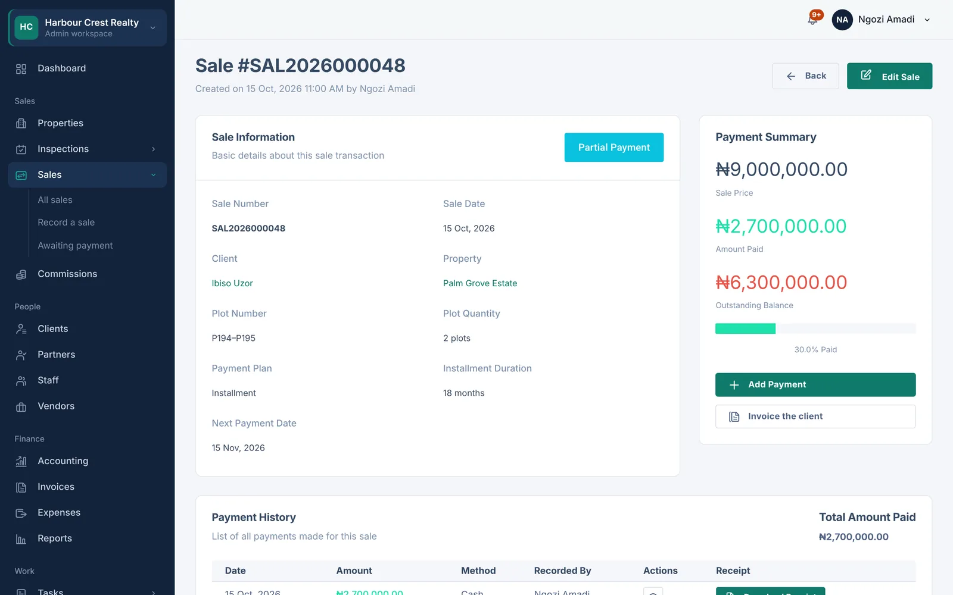Click the Partners icon in sidebar

click(x=21, y=355)
